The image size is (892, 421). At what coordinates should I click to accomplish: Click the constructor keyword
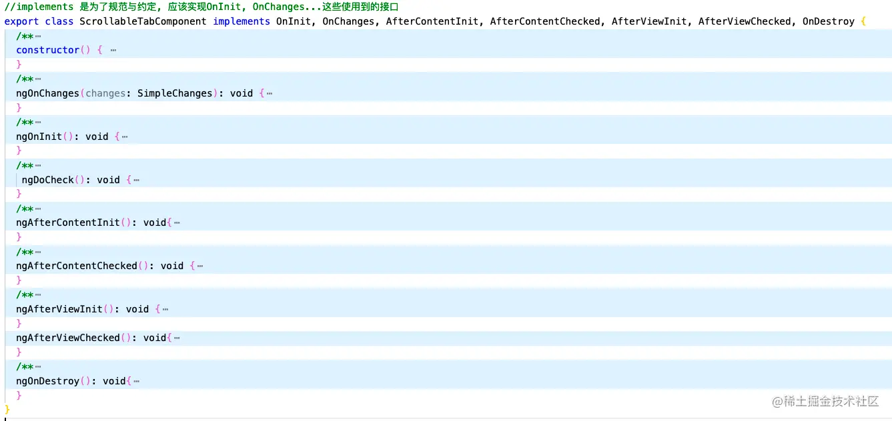[48, 50]
